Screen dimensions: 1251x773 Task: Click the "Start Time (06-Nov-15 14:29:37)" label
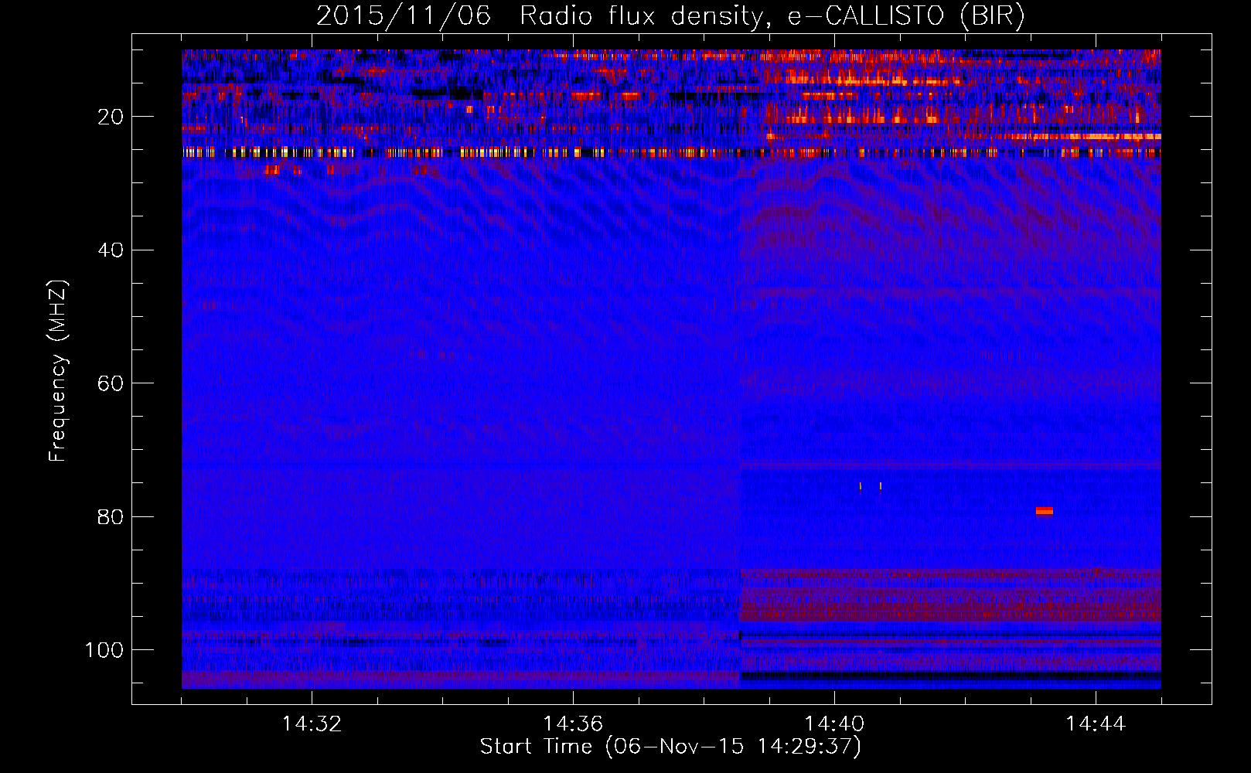[x=670, y=747]
